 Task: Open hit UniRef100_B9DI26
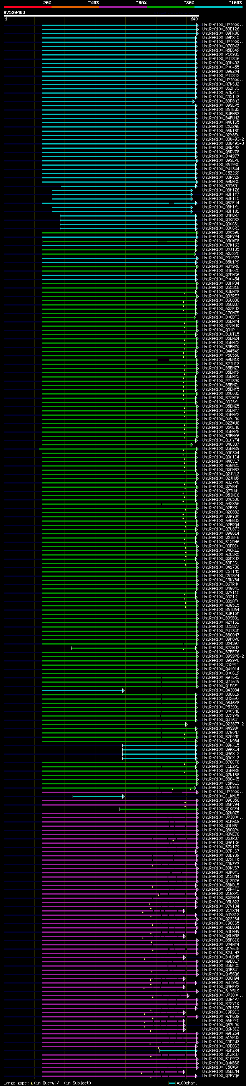click(221, 29)
